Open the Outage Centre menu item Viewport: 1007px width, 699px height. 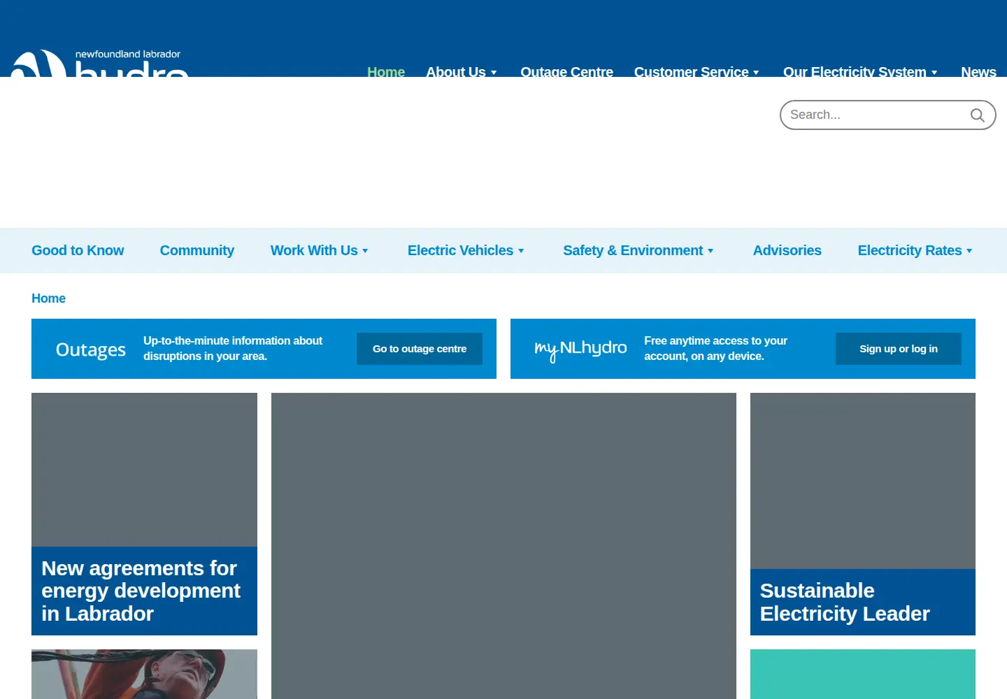pyautogui.click(x=566, y=71)
